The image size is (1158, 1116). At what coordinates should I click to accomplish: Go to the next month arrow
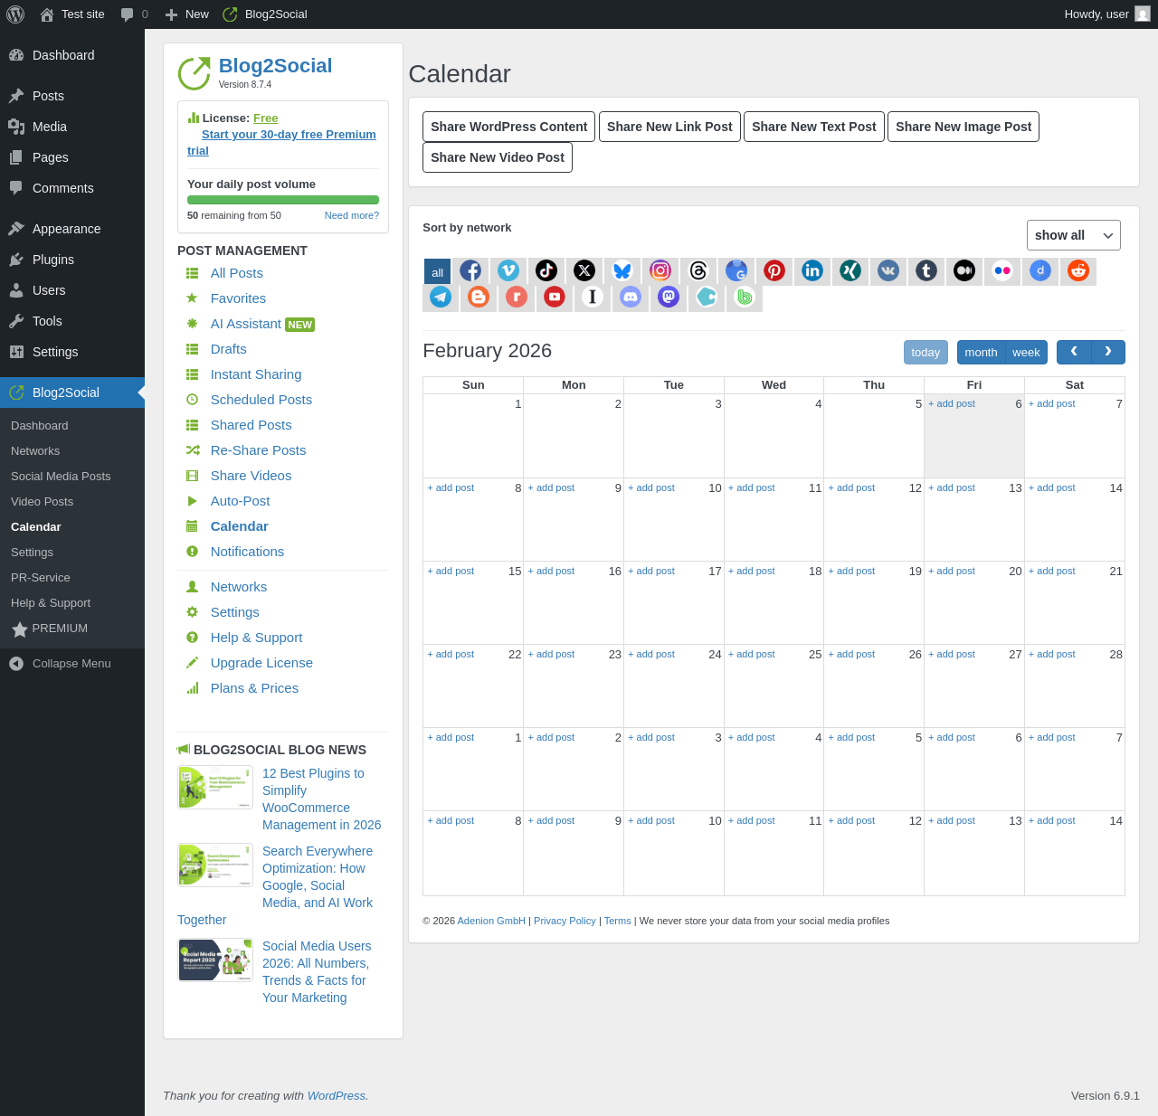(x=1108, y=352)
